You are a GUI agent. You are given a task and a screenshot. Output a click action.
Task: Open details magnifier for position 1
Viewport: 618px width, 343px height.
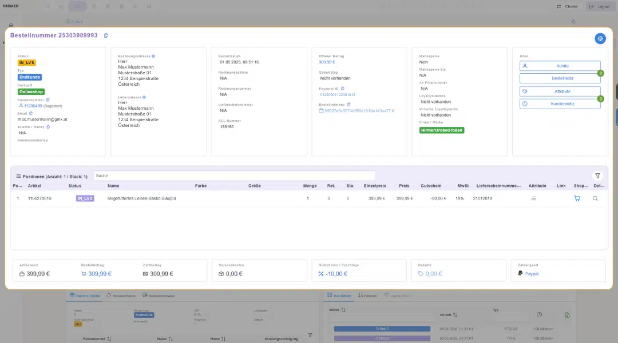(595, 198)
